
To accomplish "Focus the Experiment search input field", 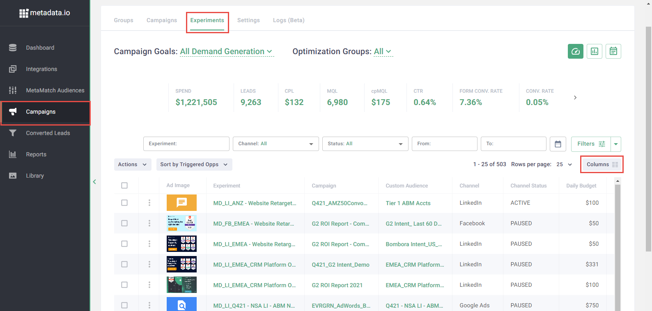I will tap(186, 144).
